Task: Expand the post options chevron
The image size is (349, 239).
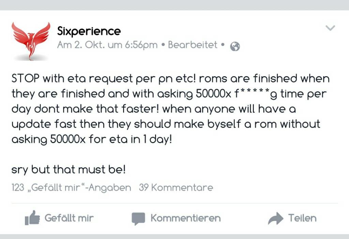Action: click(x=330, y=28)
